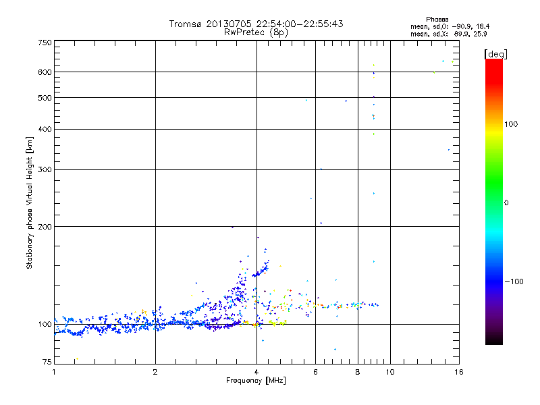Click the "Frequency [MHz]" axis title

coord(256,381)
